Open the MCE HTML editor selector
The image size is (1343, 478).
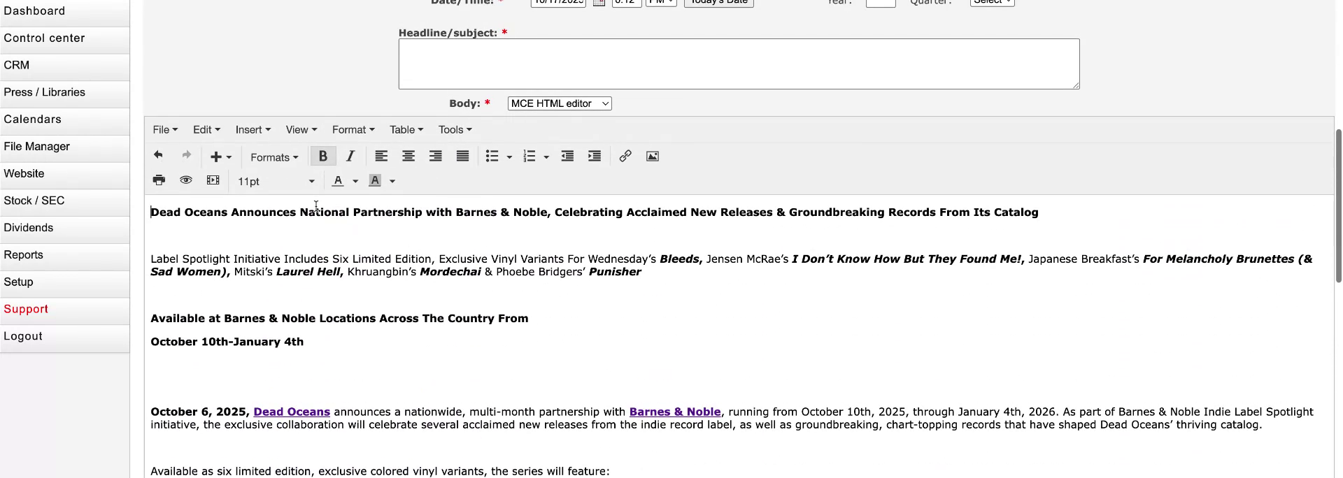tap(560, 103)
